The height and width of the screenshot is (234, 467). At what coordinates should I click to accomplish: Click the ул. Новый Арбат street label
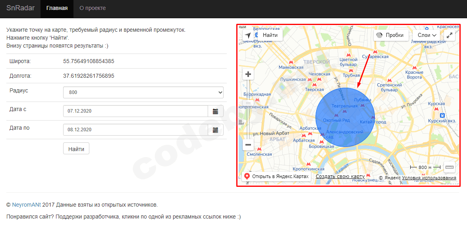tap(271, 134)
